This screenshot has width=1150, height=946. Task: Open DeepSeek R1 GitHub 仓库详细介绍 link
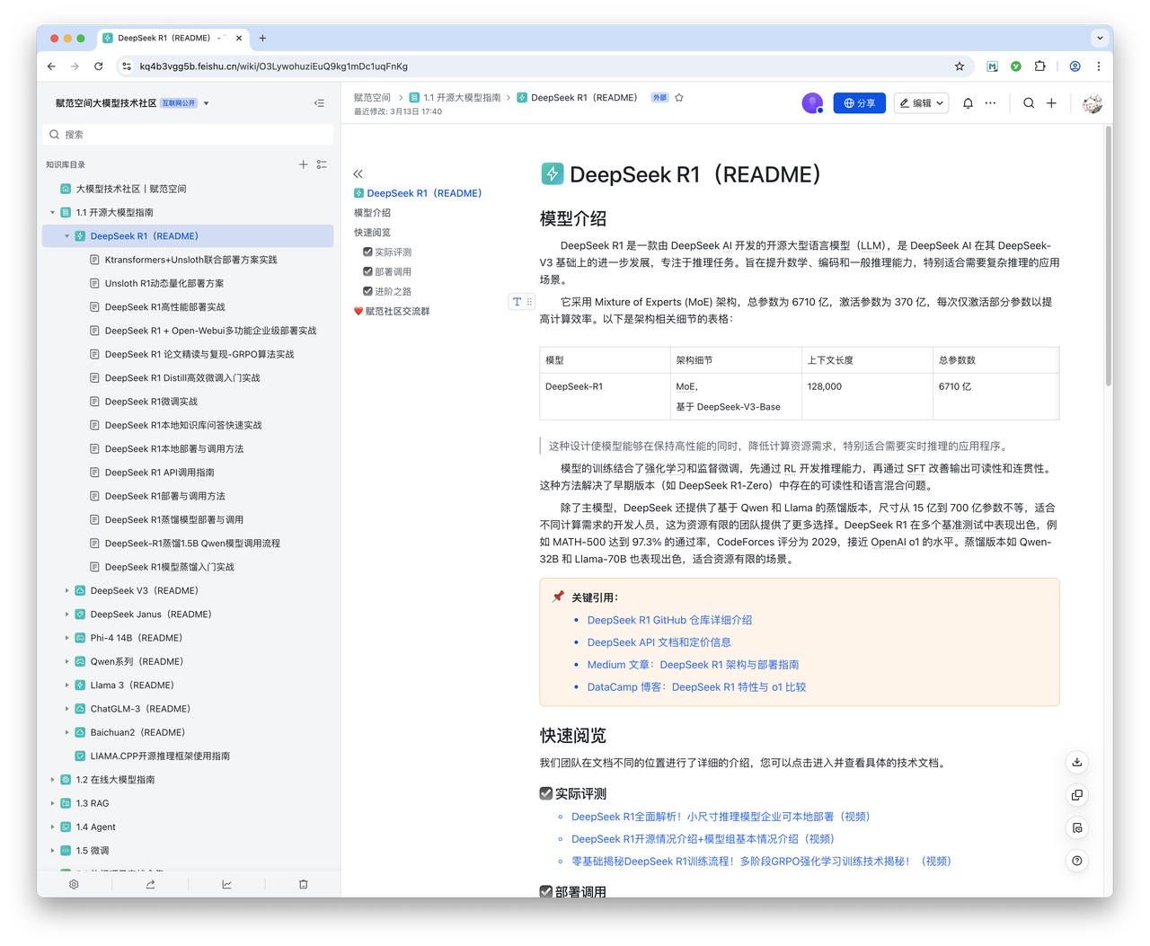(x=669, y=620)
